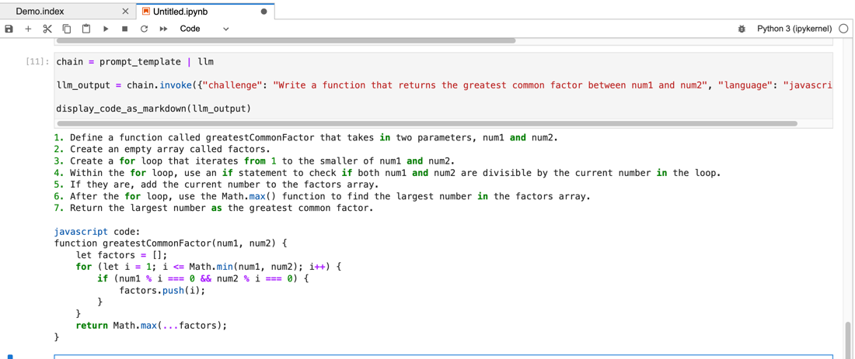Paste cell from clipboard
The image size is (855, 359).
click(x=86, y=29)
